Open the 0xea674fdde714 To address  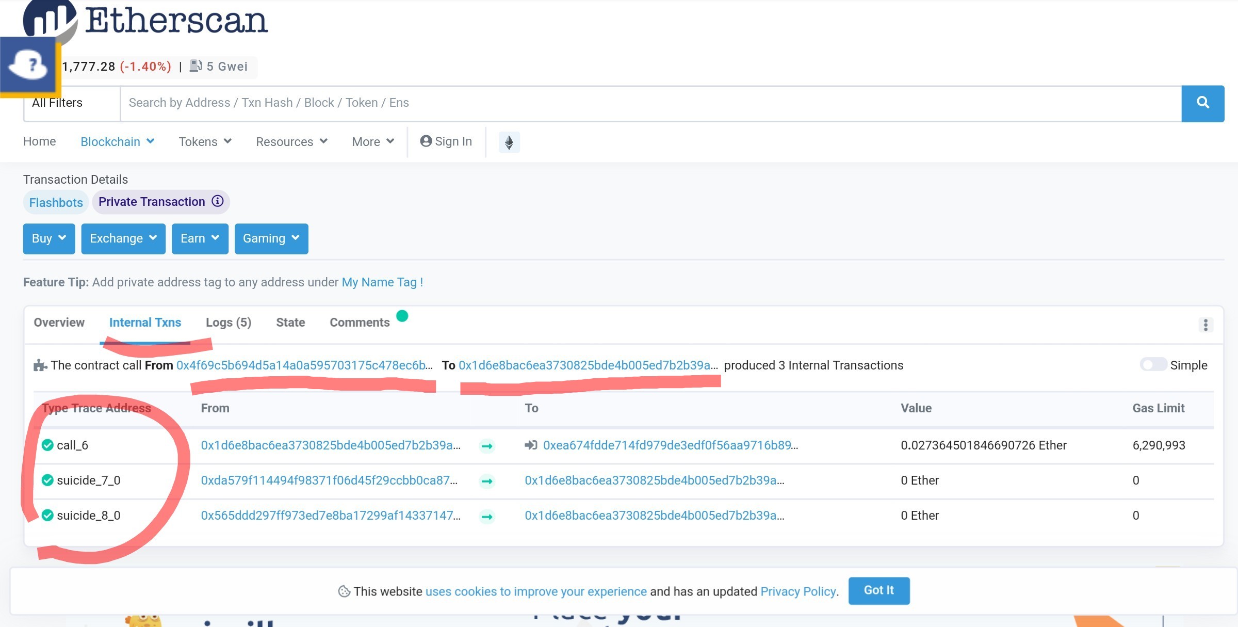pyautogui.click(x=671, y=445)
